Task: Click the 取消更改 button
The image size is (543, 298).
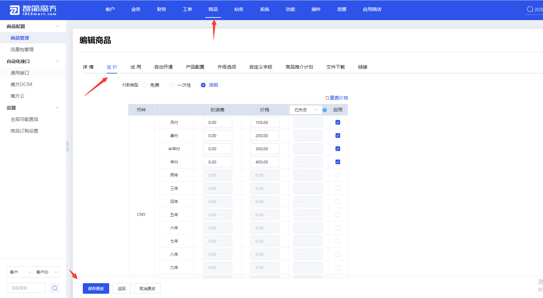Action: pyautogui.click(x=147, y=288)
